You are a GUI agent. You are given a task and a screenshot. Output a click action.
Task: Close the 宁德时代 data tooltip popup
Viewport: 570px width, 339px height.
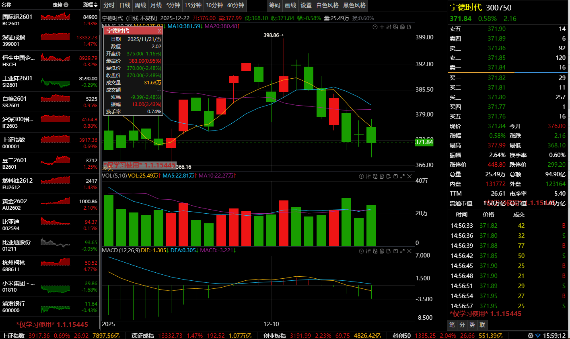tap(159, 31)
